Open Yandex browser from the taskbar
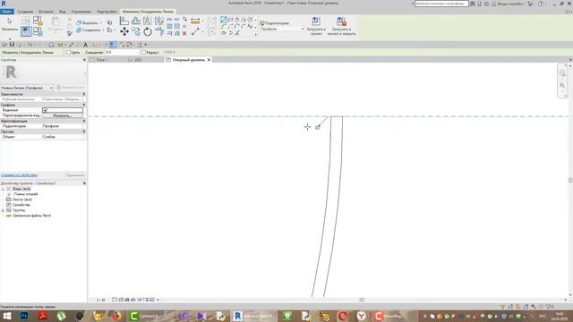573x322 pixels. tap(361, 316)
